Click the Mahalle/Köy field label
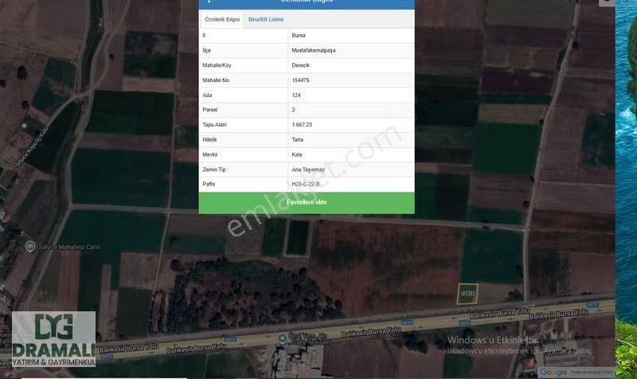Viewport: 637px width, 379px height. pos(217,65)
